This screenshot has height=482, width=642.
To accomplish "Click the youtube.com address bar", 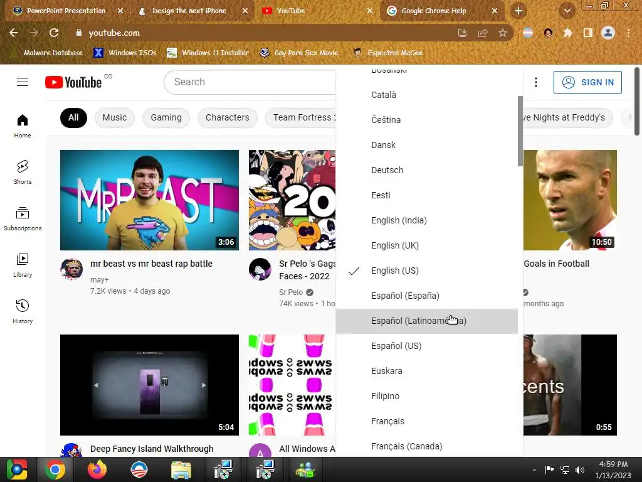I will click(x=262, y=33).
